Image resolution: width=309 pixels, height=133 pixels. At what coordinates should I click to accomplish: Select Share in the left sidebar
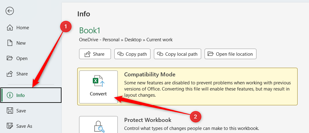point(31,74)
